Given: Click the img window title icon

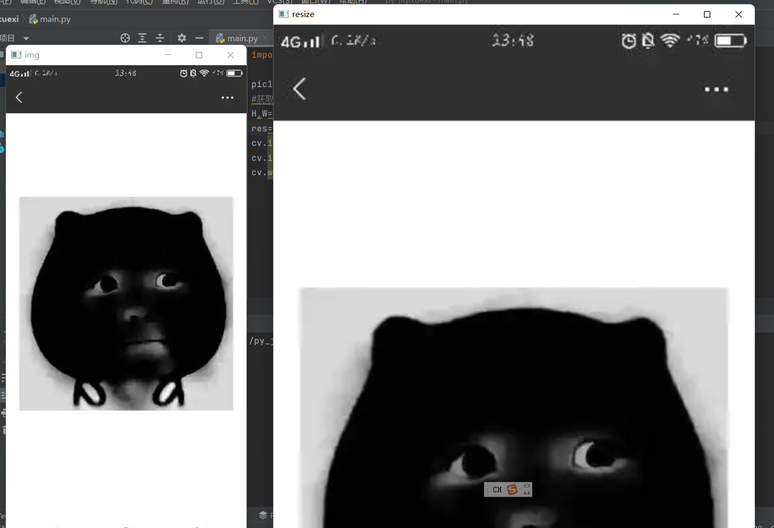Looking at the screenshot, I should click(17, 55).
